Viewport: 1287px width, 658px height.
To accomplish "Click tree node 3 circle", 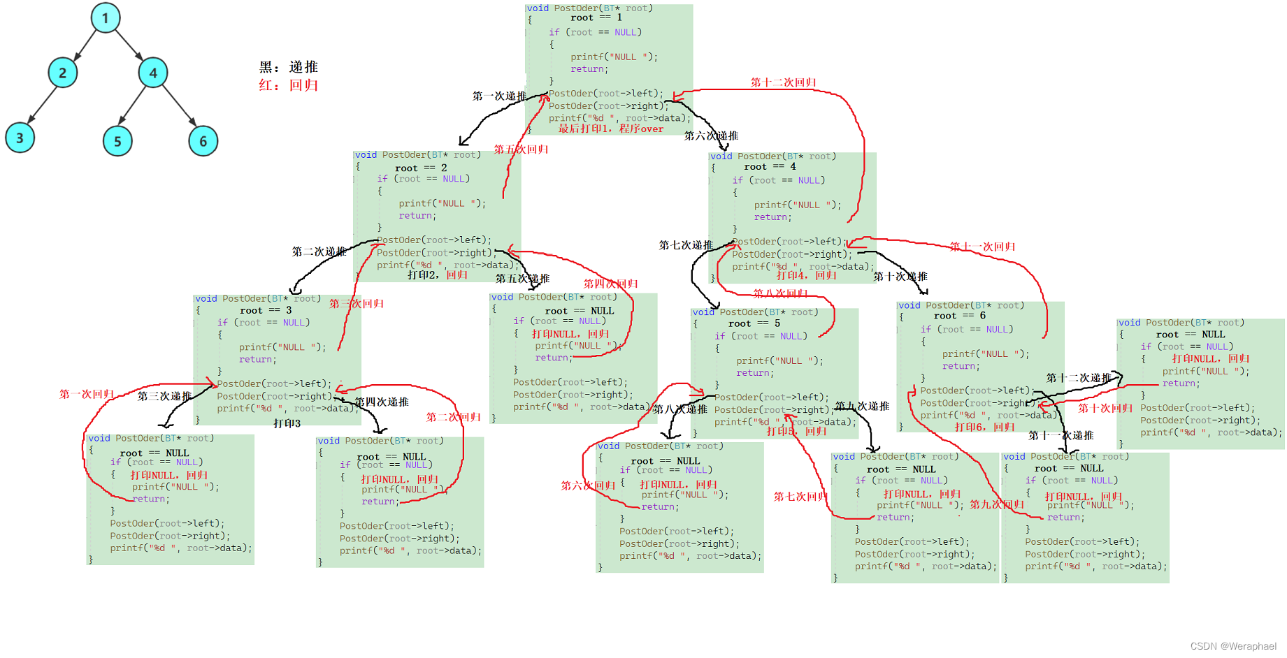I will (20, 138).
